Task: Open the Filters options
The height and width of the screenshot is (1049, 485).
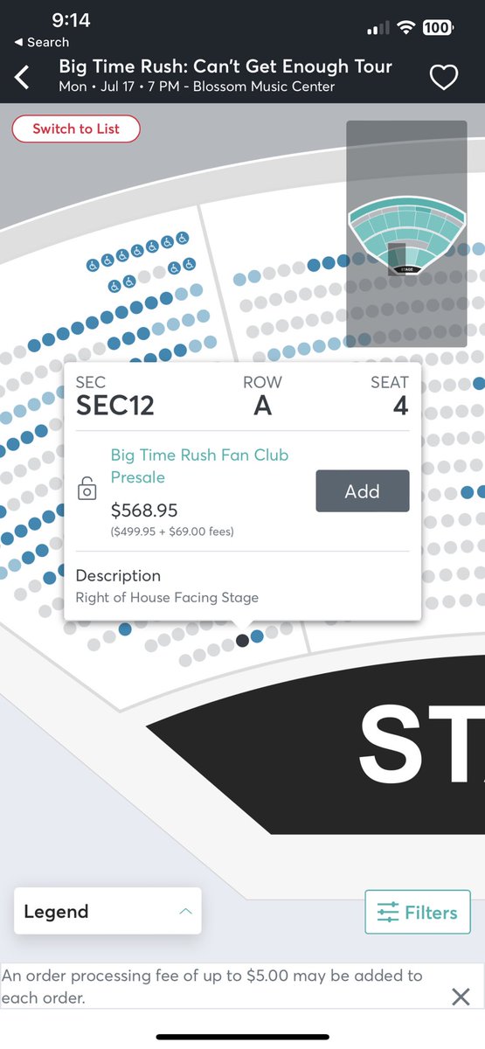Action: tap(418, 913)
